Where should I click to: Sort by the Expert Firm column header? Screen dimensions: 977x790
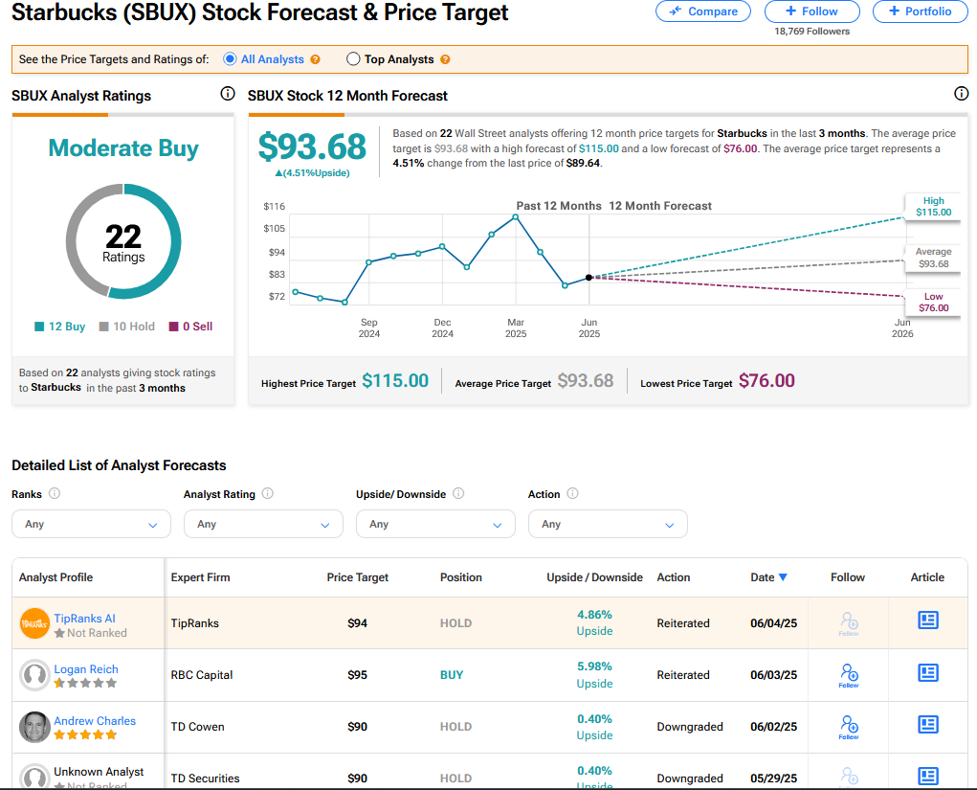(x=201, y=577)
